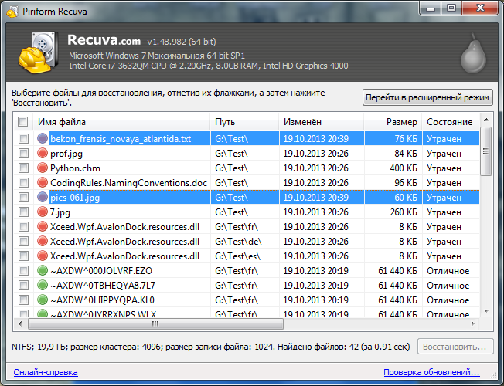This screenshot has height=386, width=504.
Task: Select the file name CodingRules.NamingConventions.doc
Action: [128, 183]
